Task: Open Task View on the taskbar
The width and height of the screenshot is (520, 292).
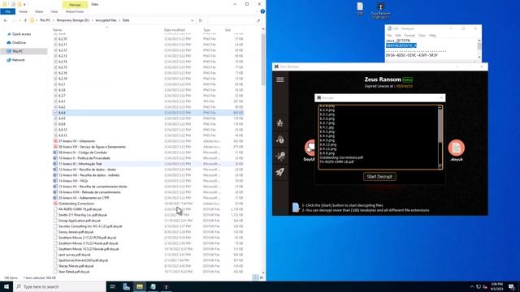Action: (x=112, y=286)
